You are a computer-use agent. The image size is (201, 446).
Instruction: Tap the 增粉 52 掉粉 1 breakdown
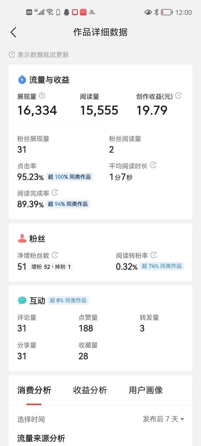click(x=51, y=267)
